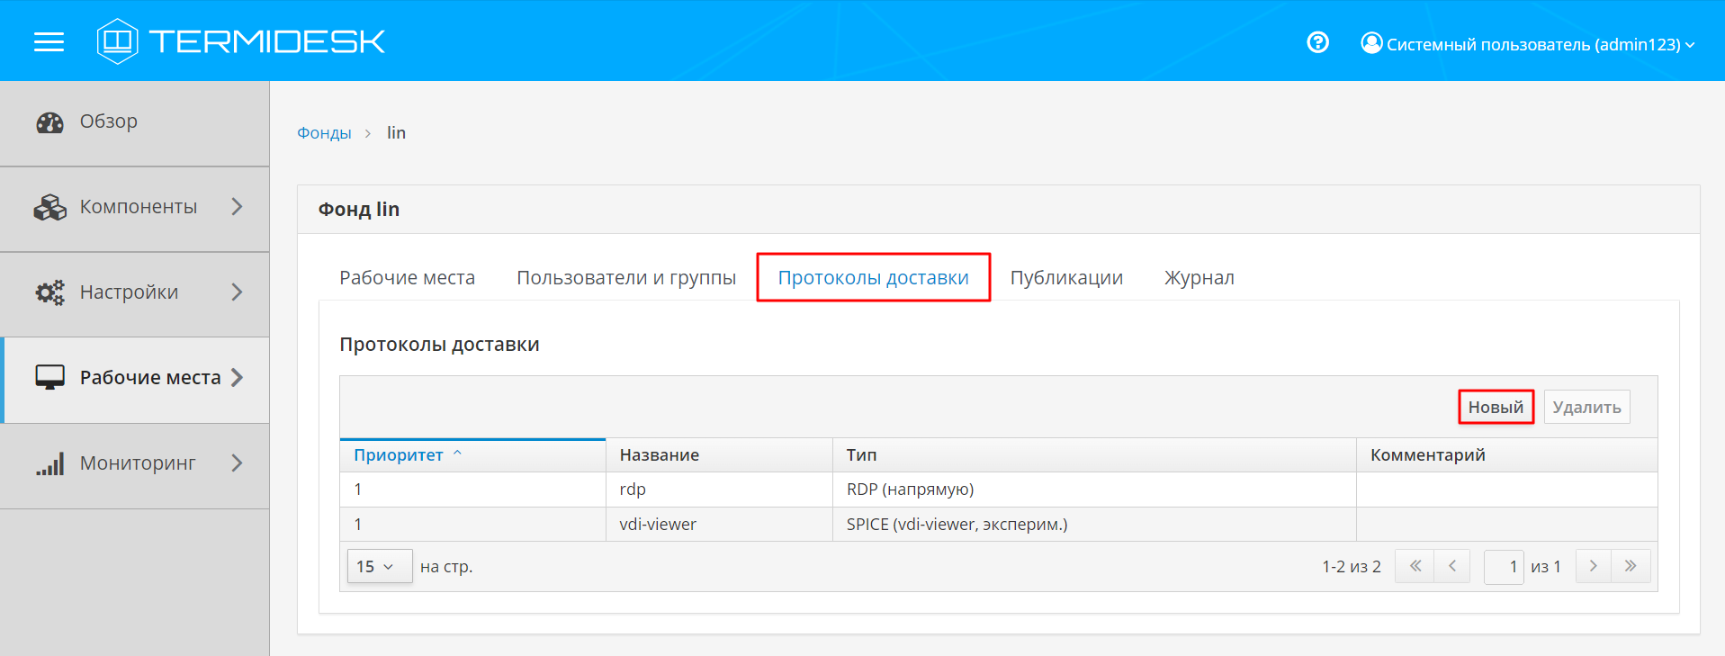Click the Мониторинг signal bars icon
The width and height of the screenshot is (1725, 656).
pyautogui.click(x=49, y=464)
